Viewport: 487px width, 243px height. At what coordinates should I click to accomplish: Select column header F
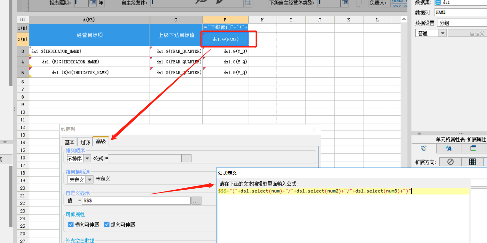tap(225, 20)
